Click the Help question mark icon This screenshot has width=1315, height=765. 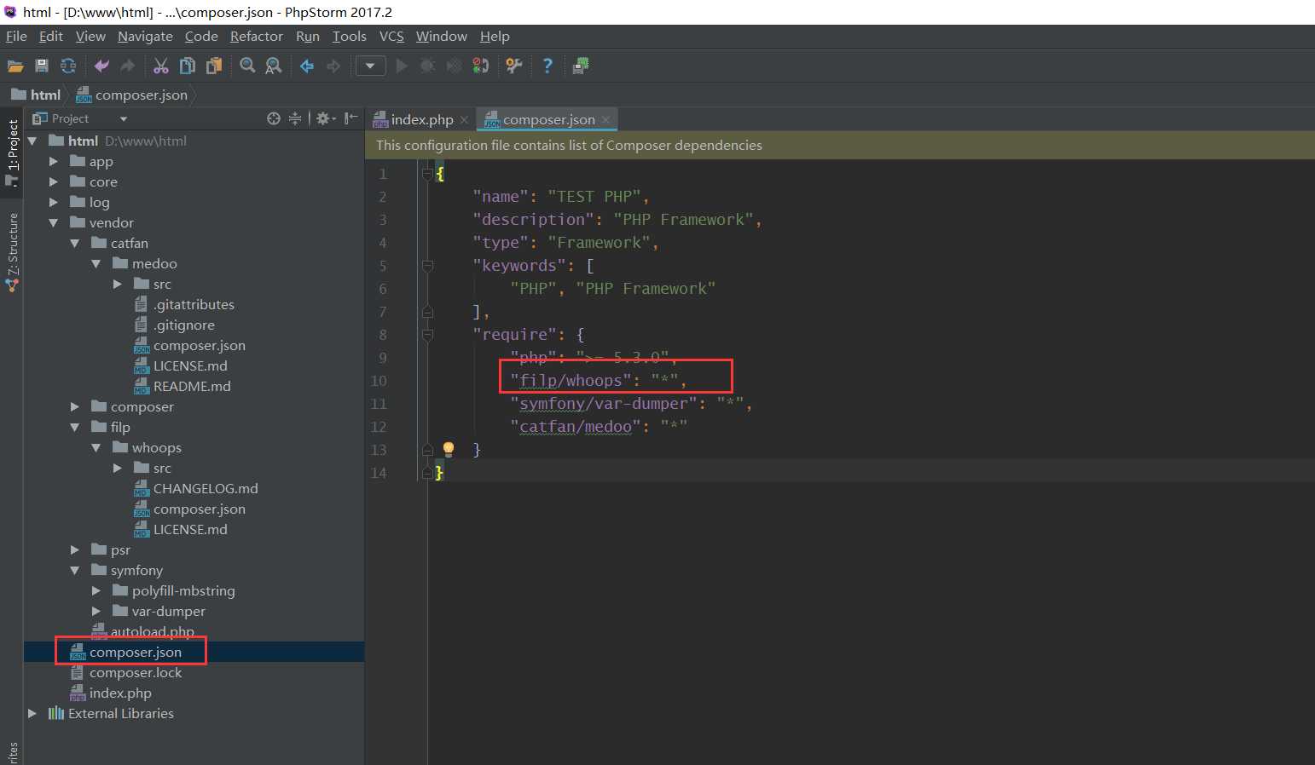(547, 66)
